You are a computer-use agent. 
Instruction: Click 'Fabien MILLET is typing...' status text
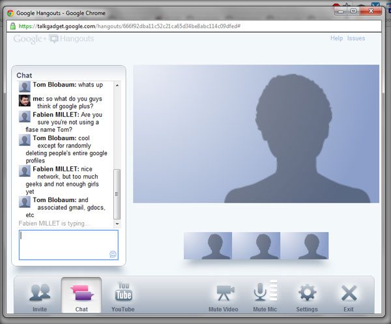pos(54,223)
